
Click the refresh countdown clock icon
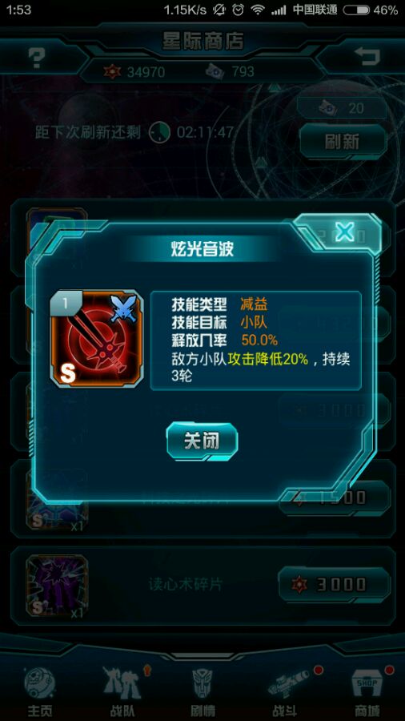[x=159, y=132]
